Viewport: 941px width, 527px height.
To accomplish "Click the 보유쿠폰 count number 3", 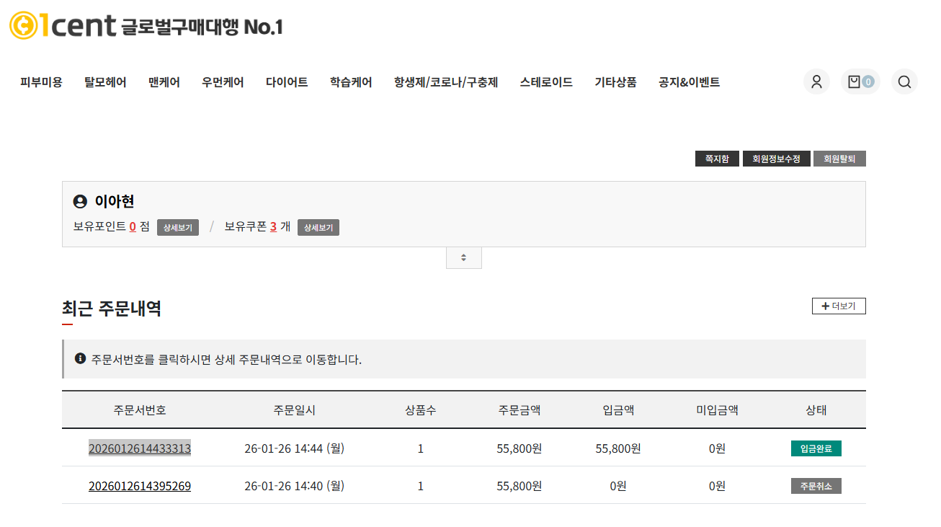I will tap(274, 226).
